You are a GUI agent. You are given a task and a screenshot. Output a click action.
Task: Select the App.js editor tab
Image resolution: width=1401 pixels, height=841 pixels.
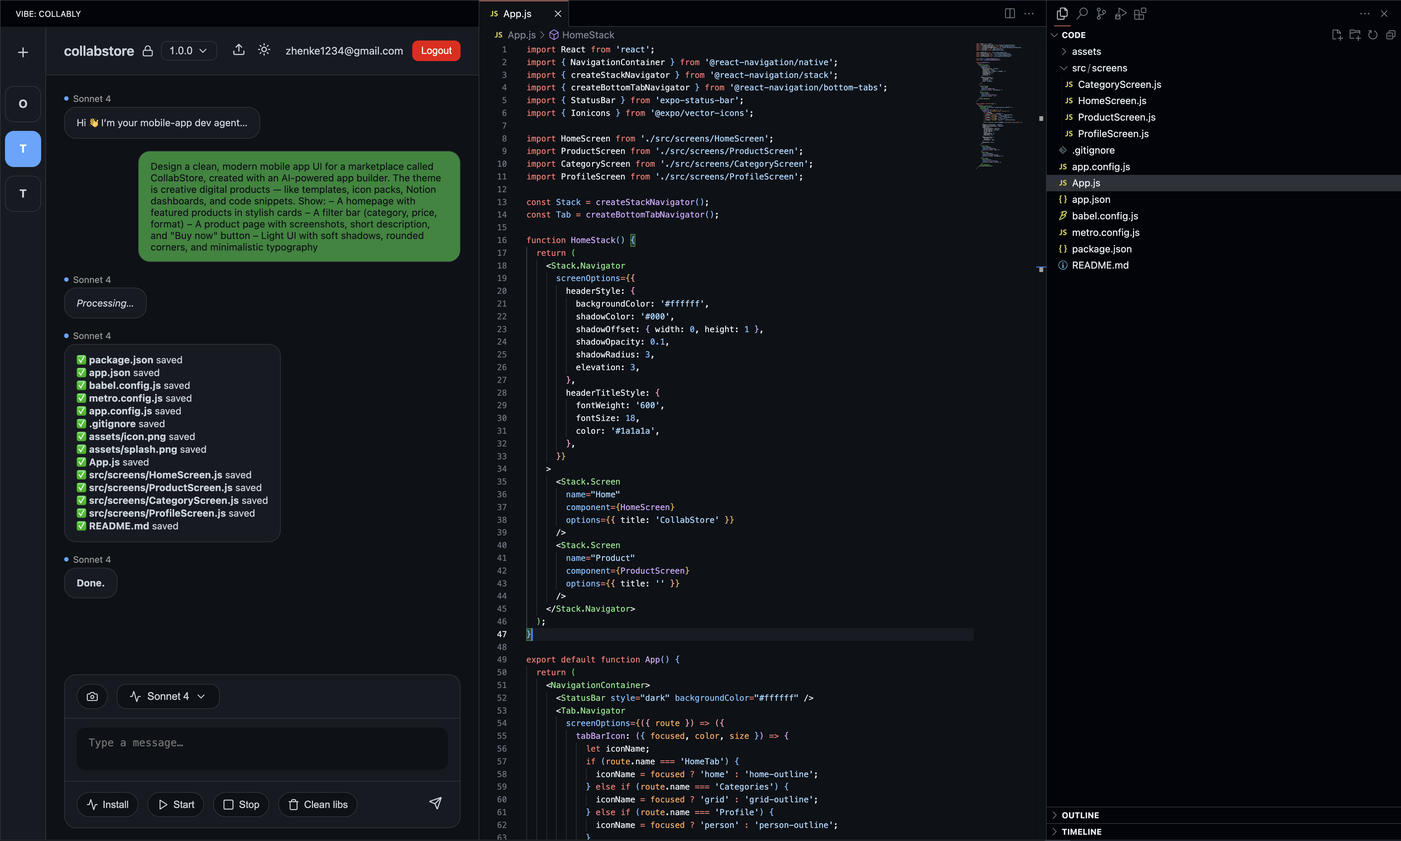click(517, 13)
